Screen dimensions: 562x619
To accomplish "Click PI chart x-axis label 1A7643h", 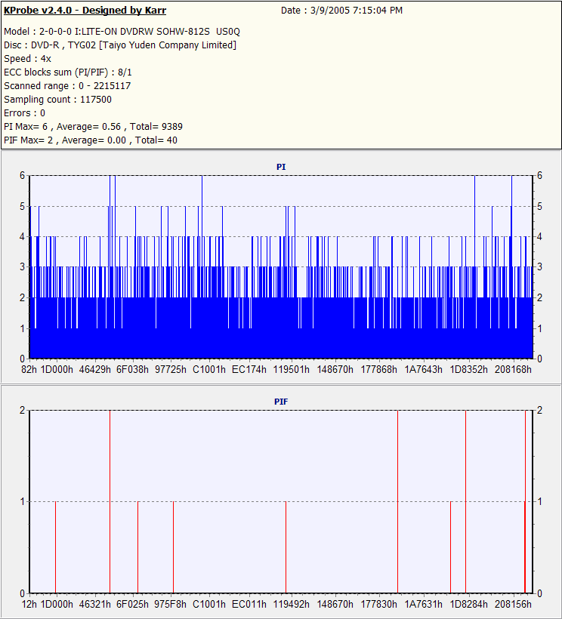I will (424, 369).
